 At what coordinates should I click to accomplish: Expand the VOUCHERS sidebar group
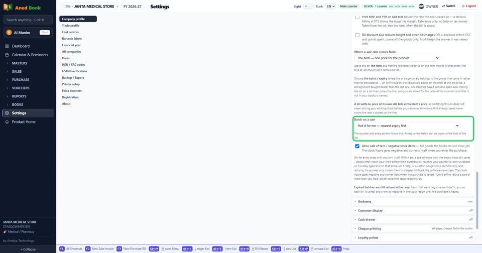coord(28,88)
